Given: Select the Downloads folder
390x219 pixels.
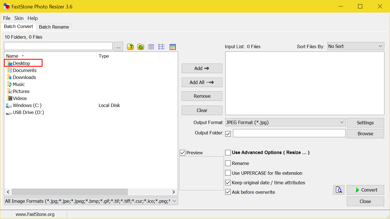Looking at the screenshot, I should pos(21,77).
